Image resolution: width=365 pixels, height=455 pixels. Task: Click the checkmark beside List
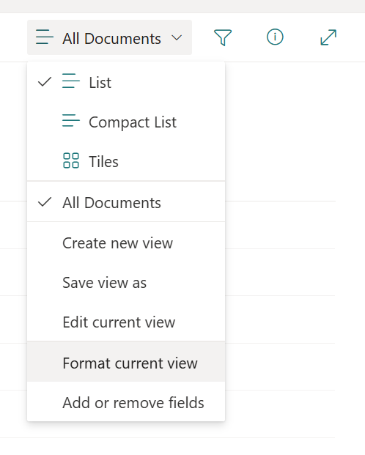click(x=45, y=82)
